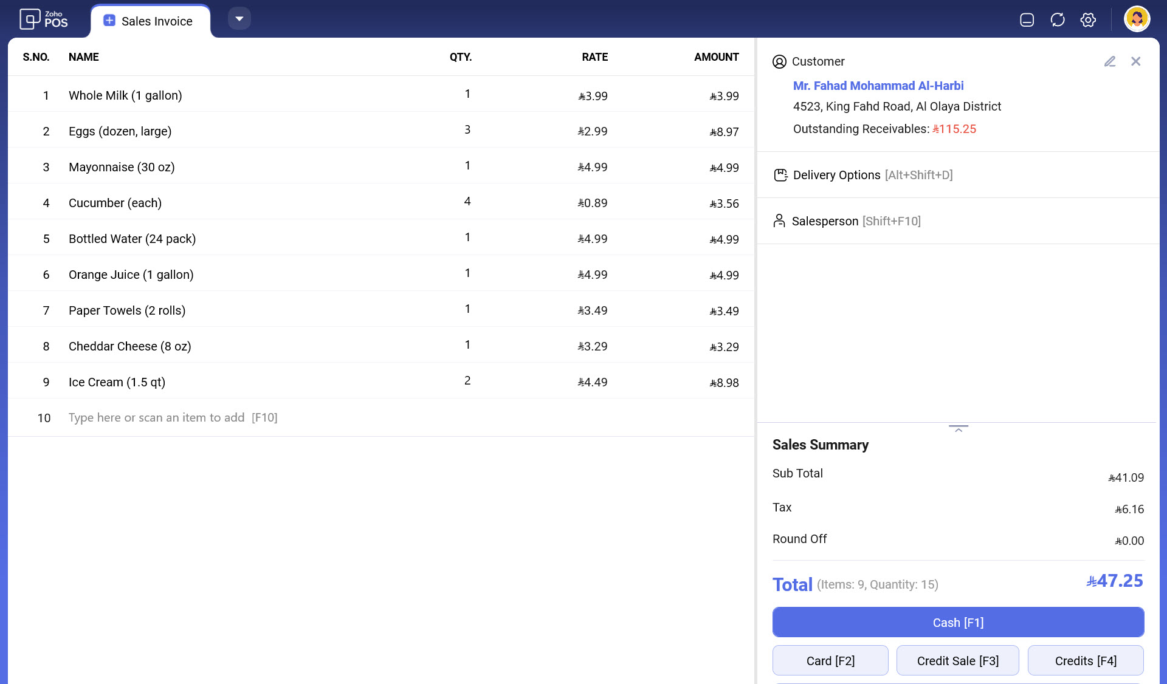
Task: Click the Credits [F4] button
Action: point(1086,660)
